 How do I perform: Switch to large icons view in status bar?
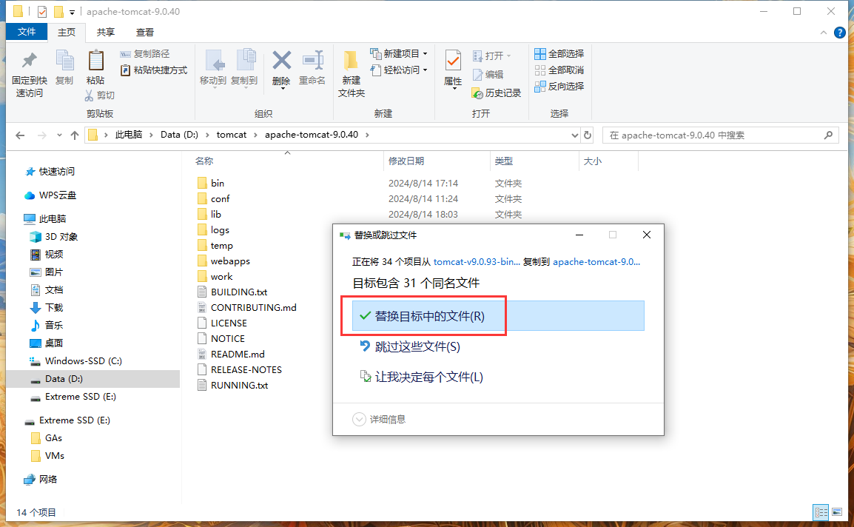[837, 512]
